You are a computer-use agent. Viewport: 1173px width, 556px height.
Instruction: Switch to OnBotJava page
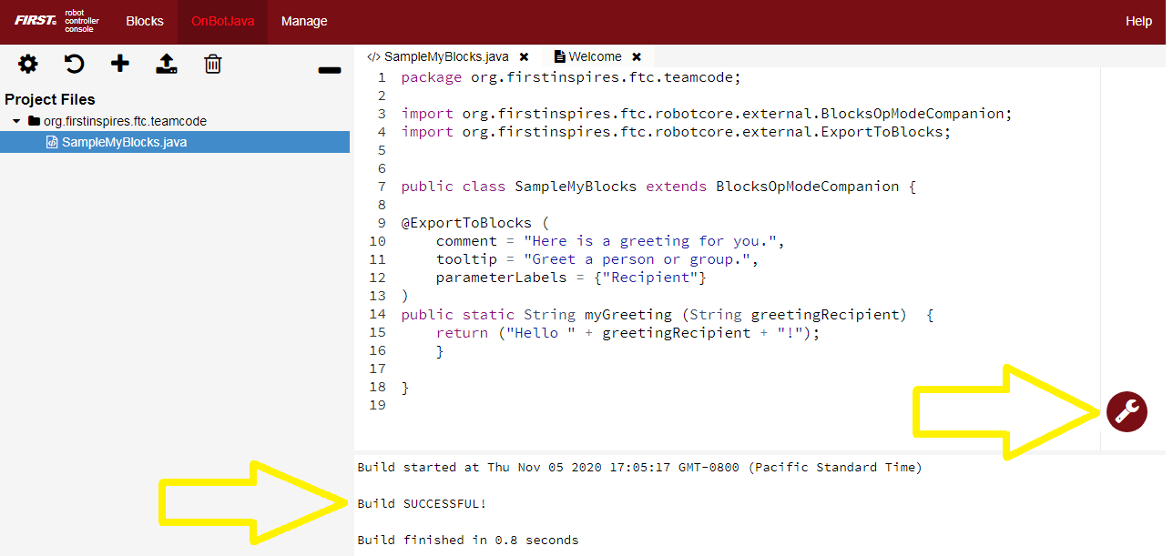pyautogui.click(x=222, y=21)
